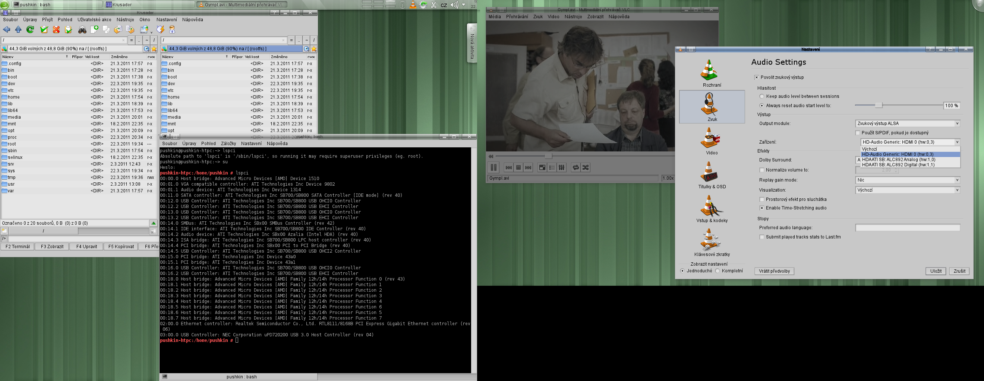This screenshot has width=984, height=381.
Task: Click the scissors clipboard tray icon
Action: [433, 5]
